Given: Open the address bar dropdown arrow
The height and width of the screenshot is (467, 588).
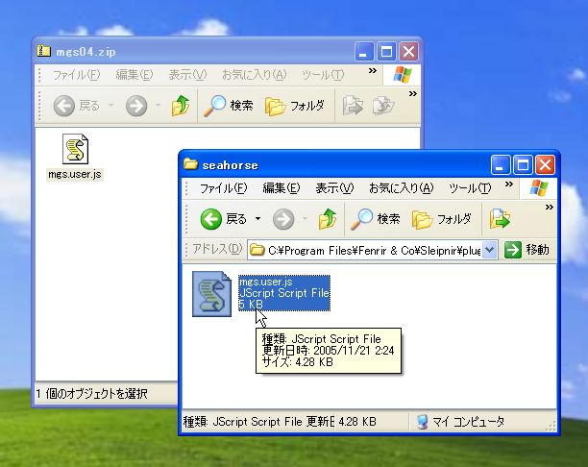Looking at the screenshot, I should pos(490,250).
